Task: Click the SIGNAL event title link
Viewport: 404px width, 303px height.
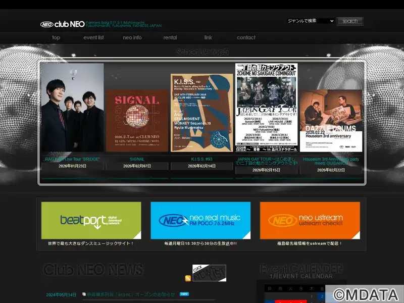Action: 137,159
